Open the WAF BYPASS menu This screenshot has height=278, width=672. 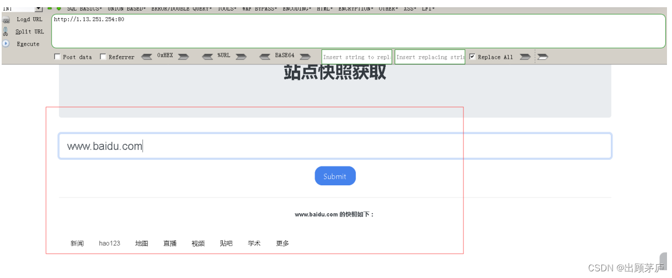pos(260,9)
